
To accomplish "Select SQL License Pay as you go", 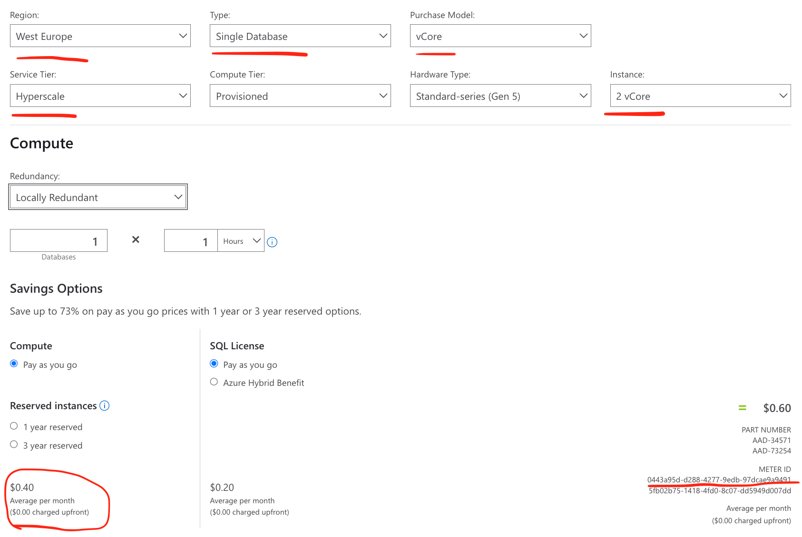I will [214, 364].
